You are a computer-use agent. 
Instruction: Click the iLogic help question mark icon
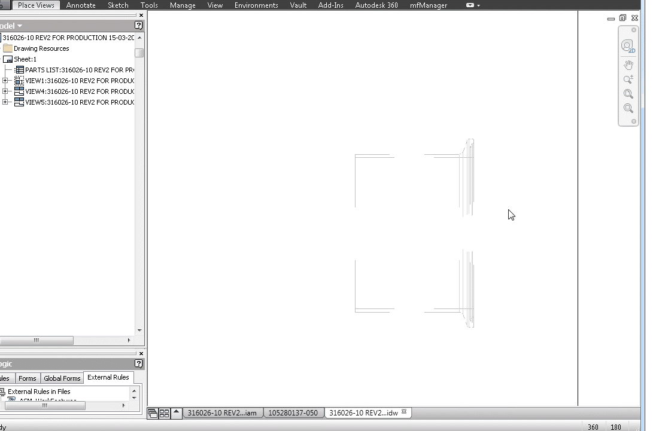click(139, 363)
